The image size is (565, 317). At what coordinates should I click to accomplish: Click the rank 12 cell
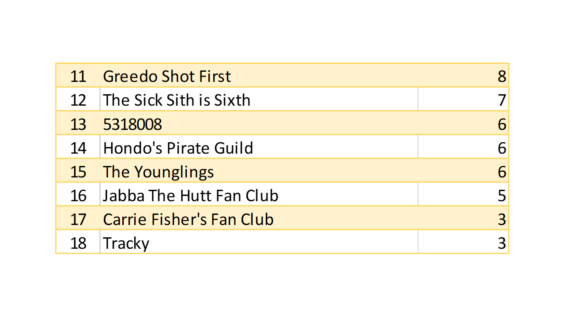tap(78, 100)
